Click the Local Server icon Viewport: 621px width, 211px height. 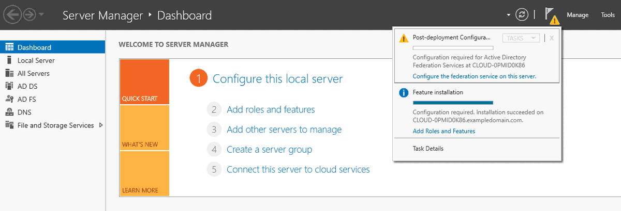click(9, 60)
